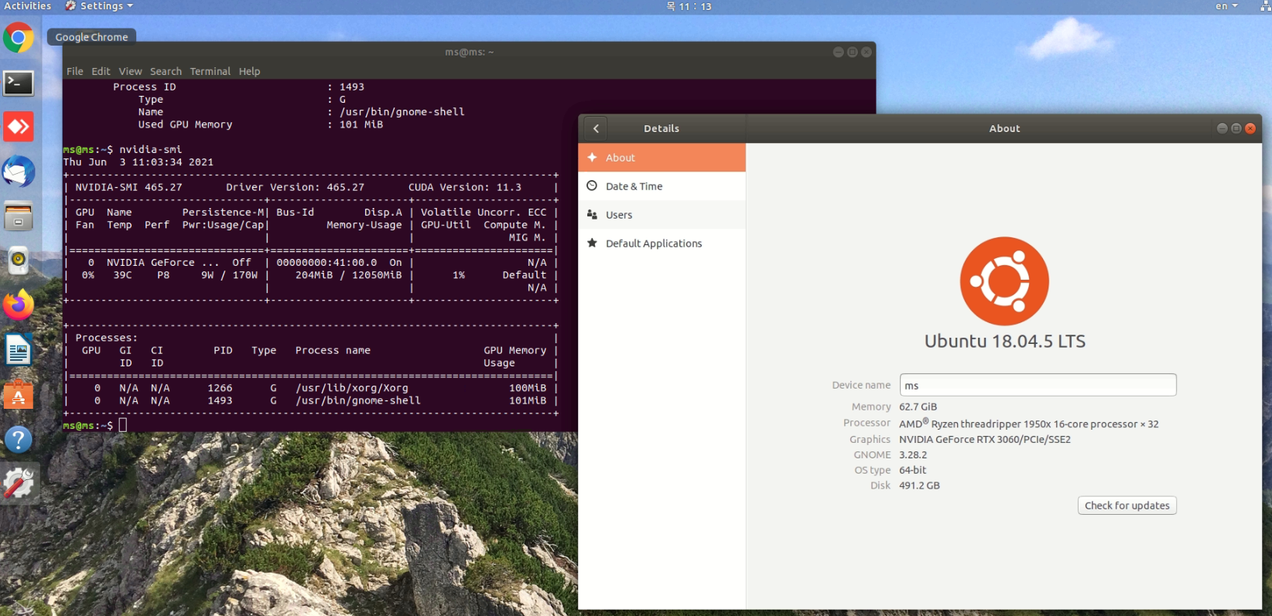Click the Date & Time clock icon
The image size is (1272, 616).
click(592, 185)
